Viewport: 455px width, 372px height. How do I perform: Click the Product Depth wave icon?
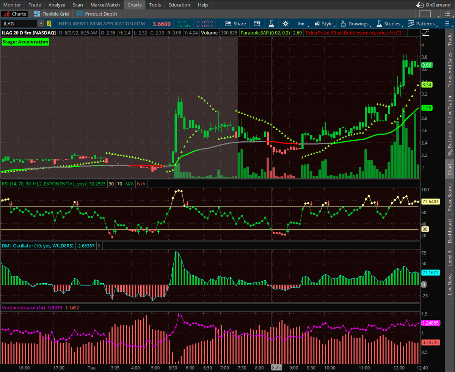(x=80, y=14)
